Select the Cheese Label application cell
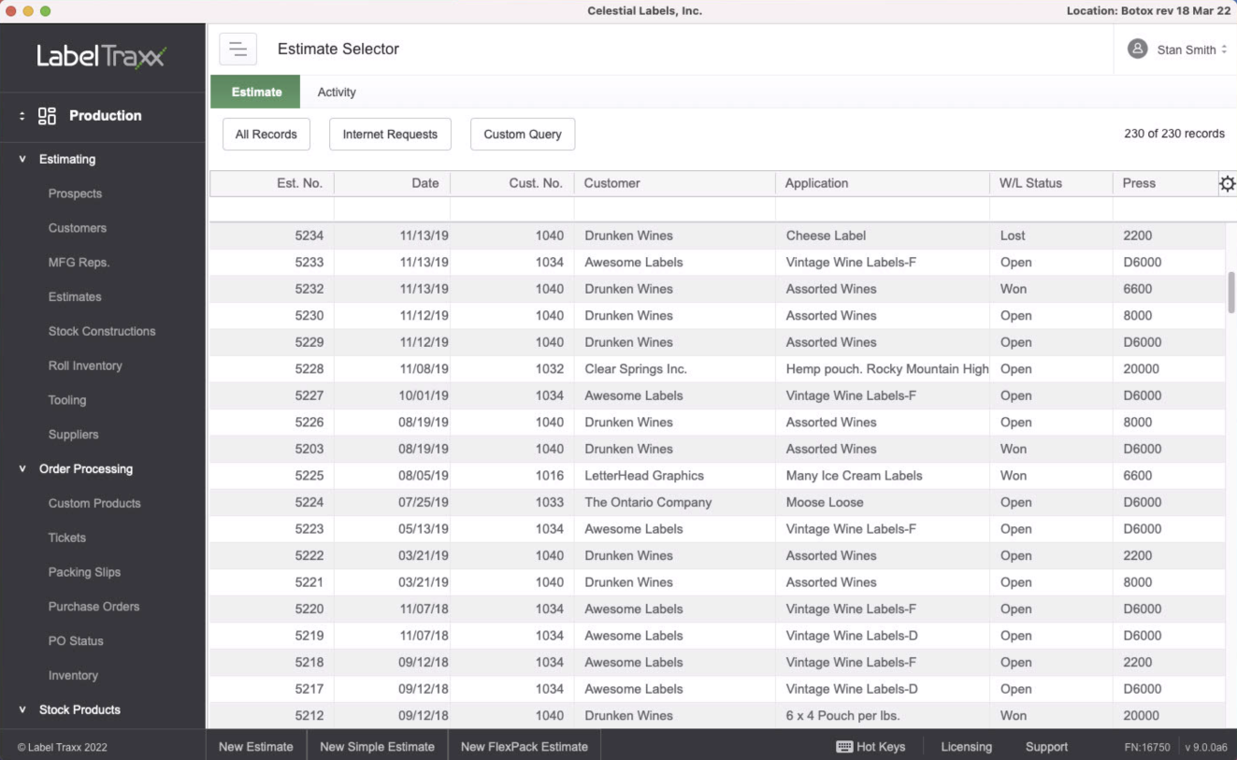This screenshot has width=1237, height=760. [883, 236]
